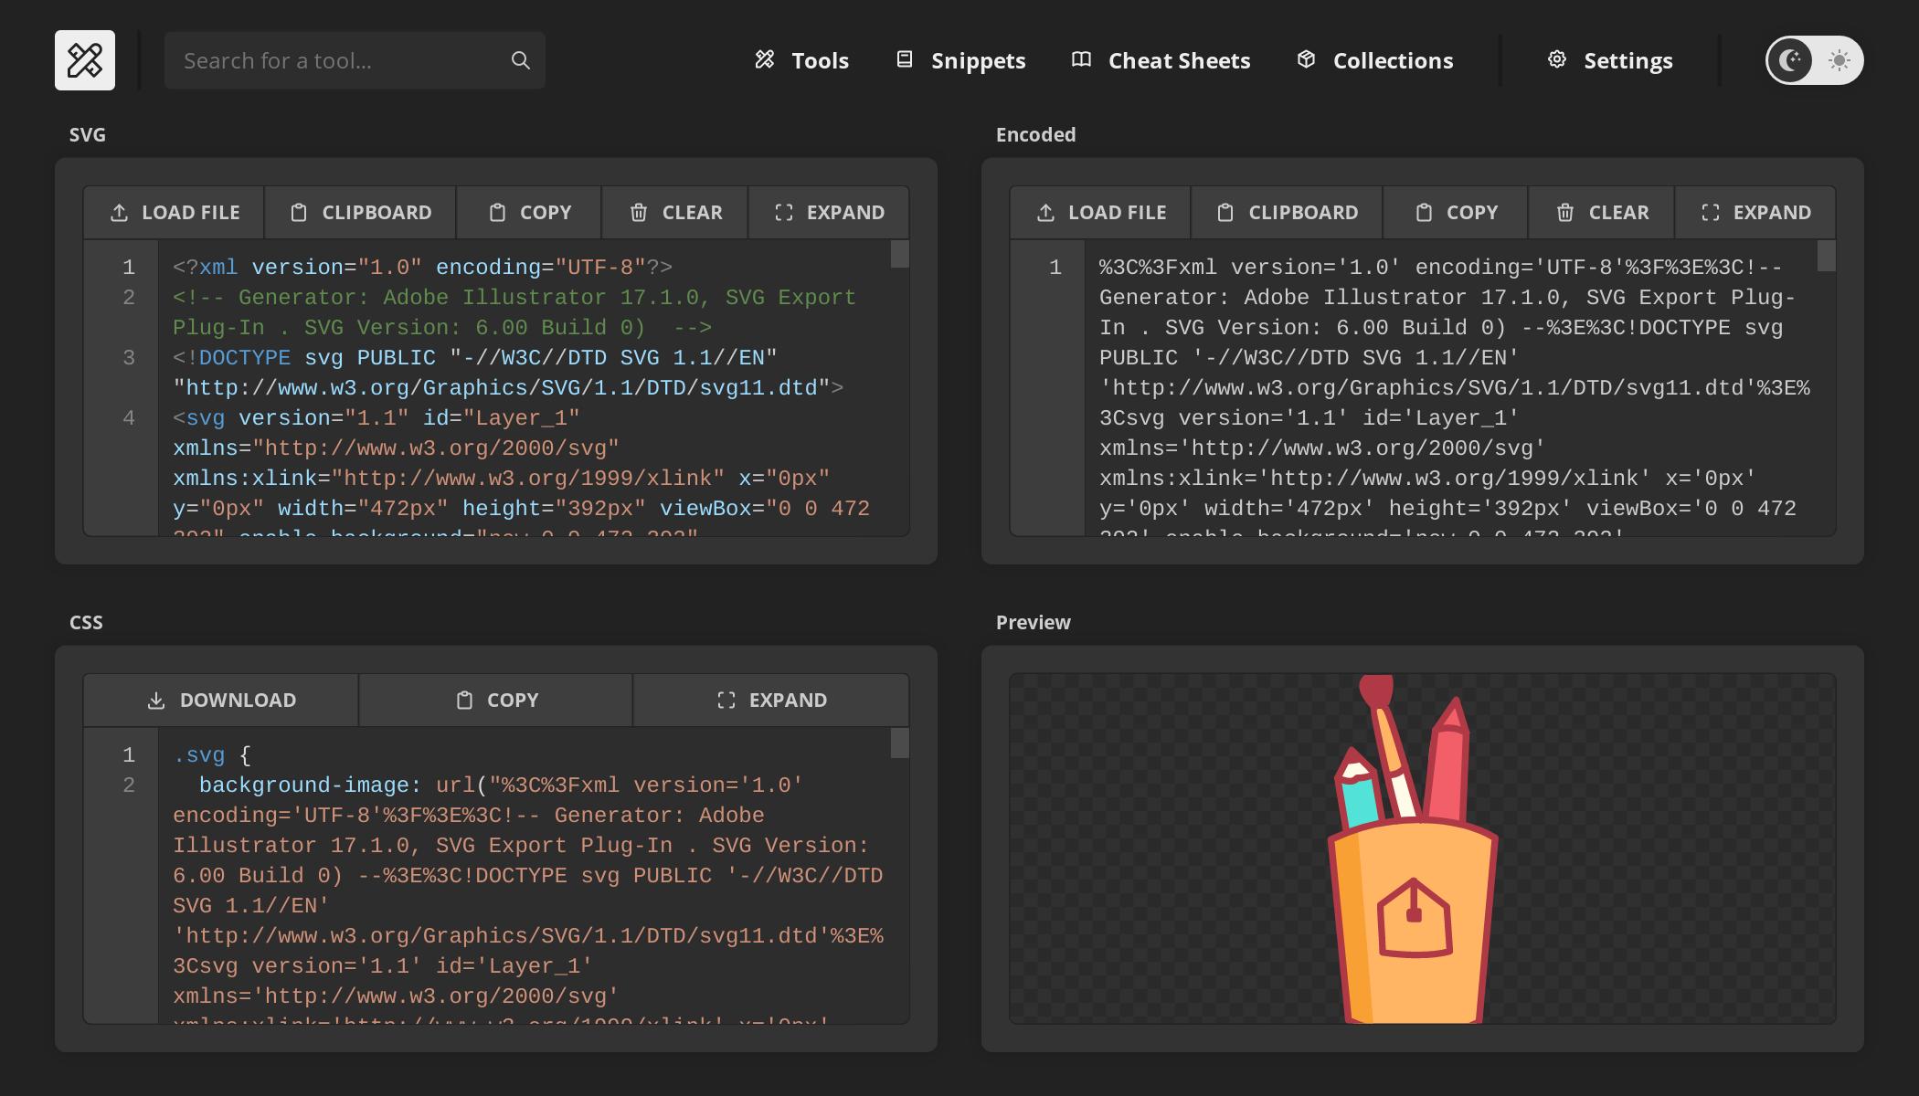Expand the CSS editor panel
Screen dimensions: 1919x1096
[771, 701]
